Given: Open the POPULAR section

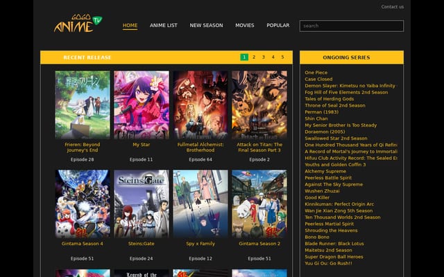Looking at the screenshot, I should coord(277,26).
